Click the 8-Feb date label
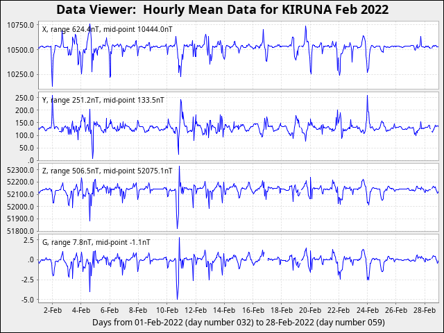The width and height of the screenshot is (444, 333). (x=138, y=310)
